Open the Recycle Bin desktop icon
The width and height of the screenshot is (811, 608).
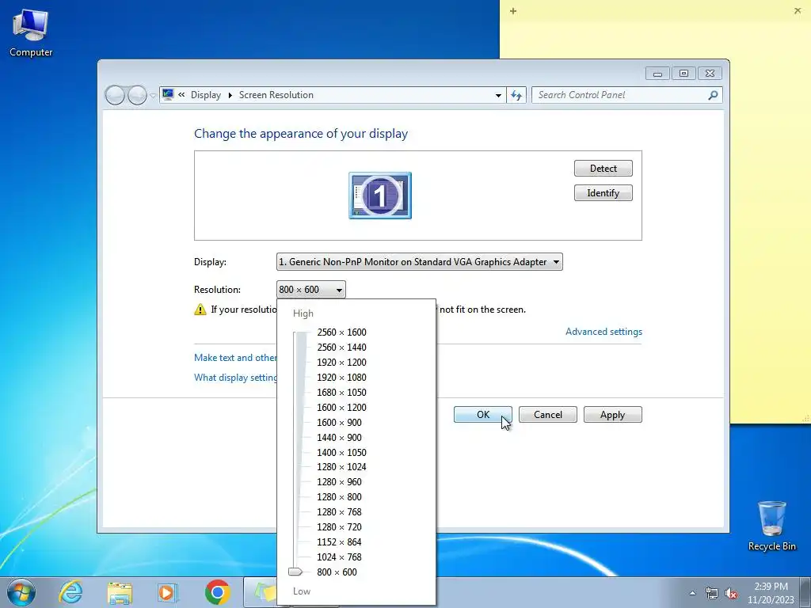point(771,526)
